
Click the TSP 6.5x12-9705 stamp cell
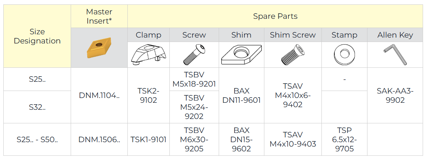pos(345,140)
